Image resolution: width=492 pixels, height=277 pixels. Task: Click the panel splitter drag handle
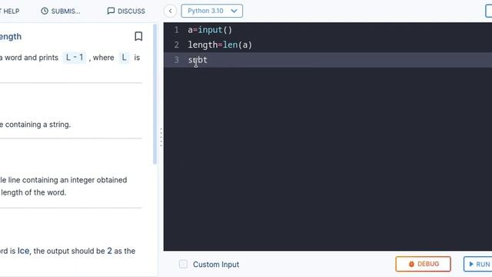click(161, 137)
